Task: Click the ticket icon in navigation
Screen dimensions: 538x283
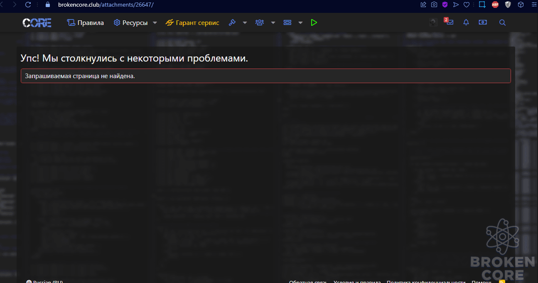Action: point(287,23)
